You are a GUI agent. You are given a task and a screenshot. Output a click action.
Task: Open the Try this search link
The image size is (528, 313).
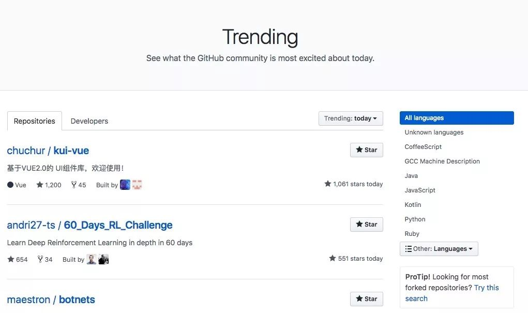[486, 288]
